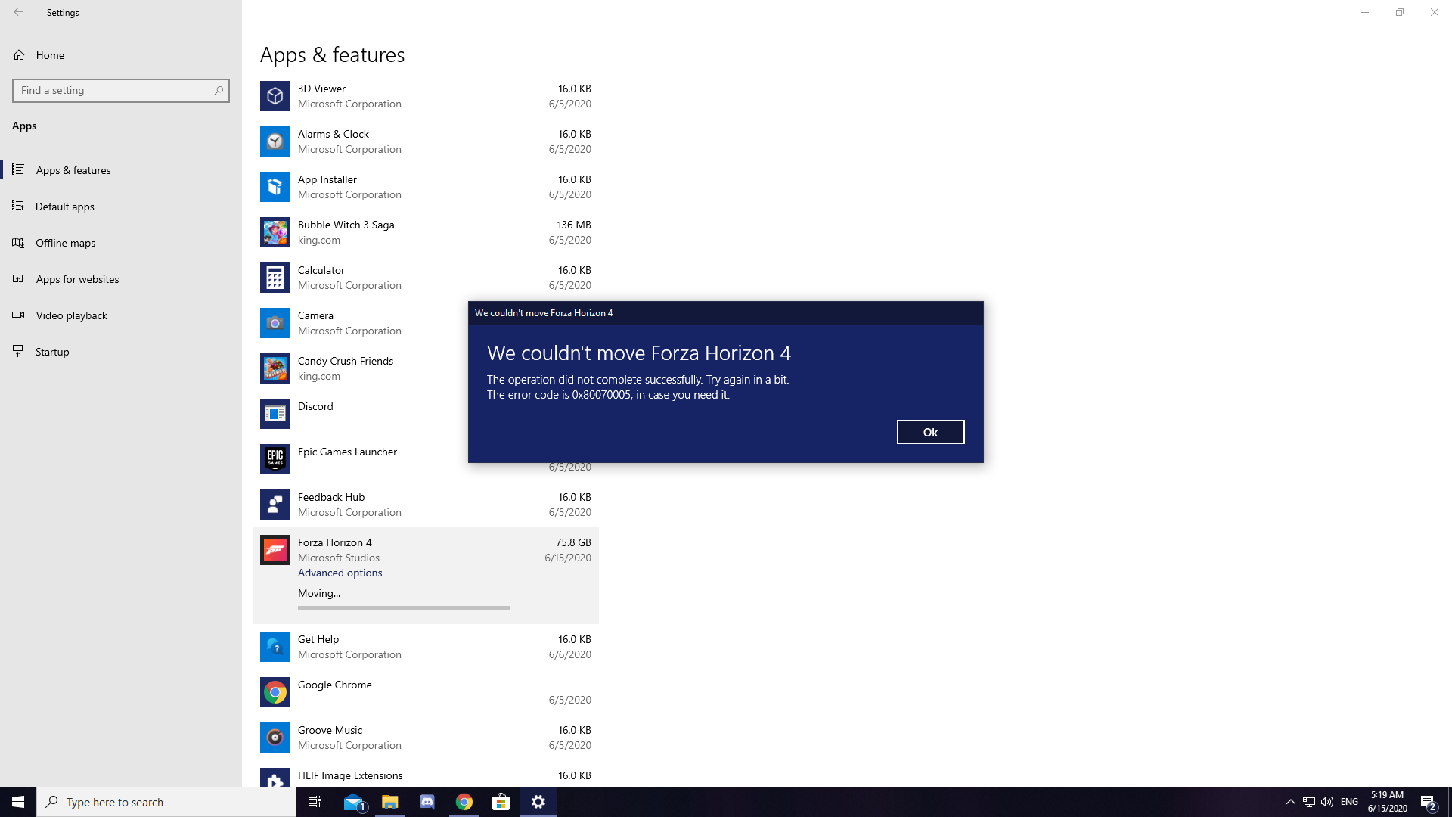The image size is (1452, 817).
Task: Open the notification Action Center
Action: pyautogui.click(x=1429, y=803)
